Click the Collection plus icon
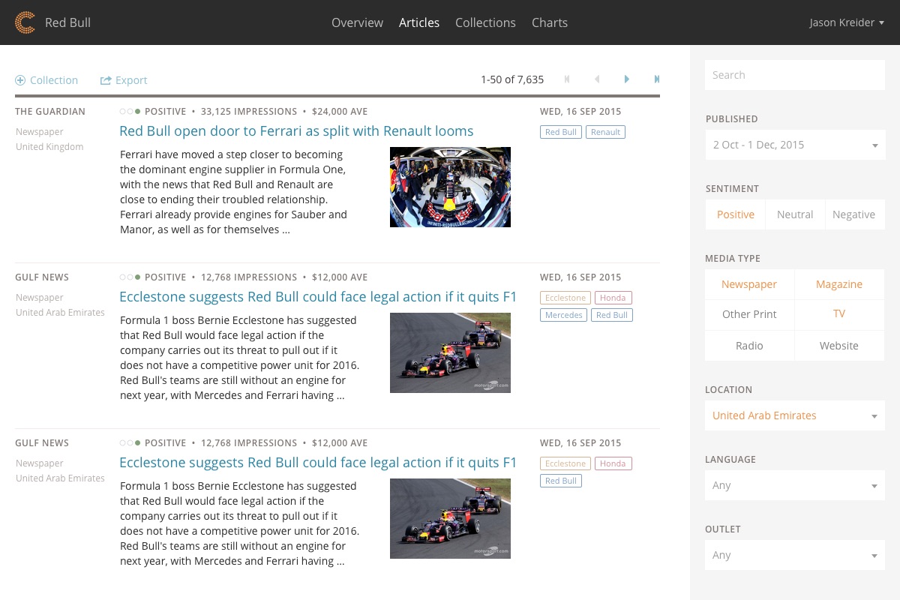900x600 pixels. [20, 80]
